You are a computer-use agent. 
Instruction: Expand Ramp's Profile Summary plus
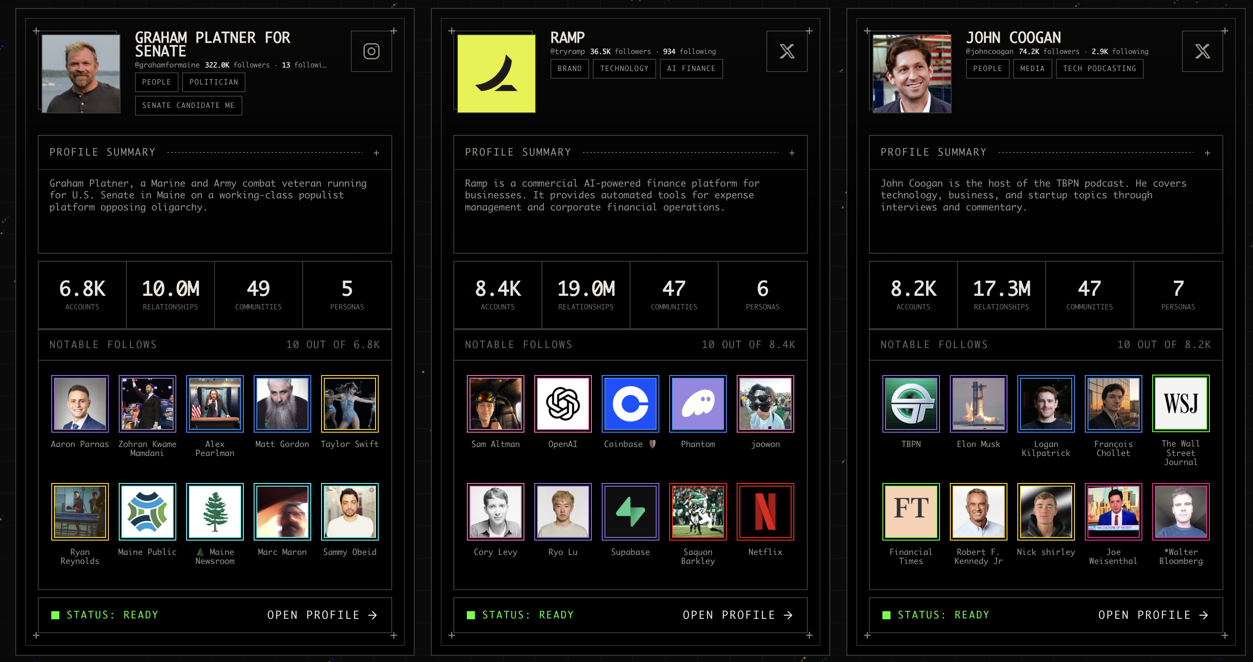point(792,153)
